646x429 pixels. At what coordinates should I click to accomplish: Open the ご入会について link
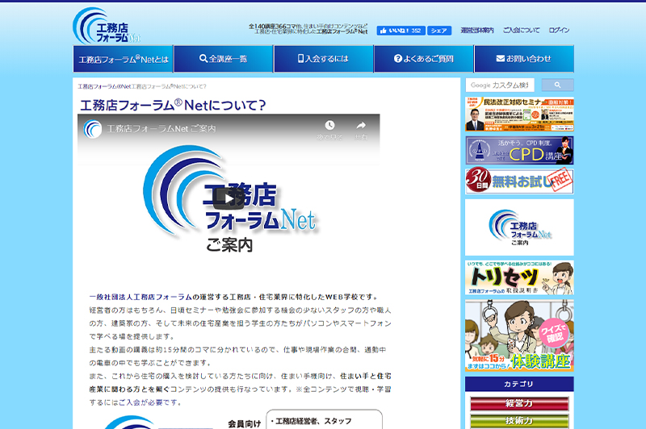521,31
